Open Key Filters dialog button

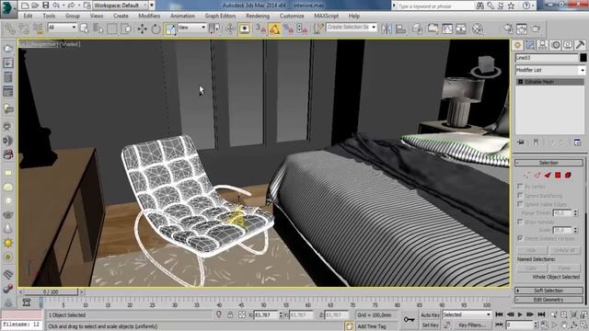click(471, 325)
